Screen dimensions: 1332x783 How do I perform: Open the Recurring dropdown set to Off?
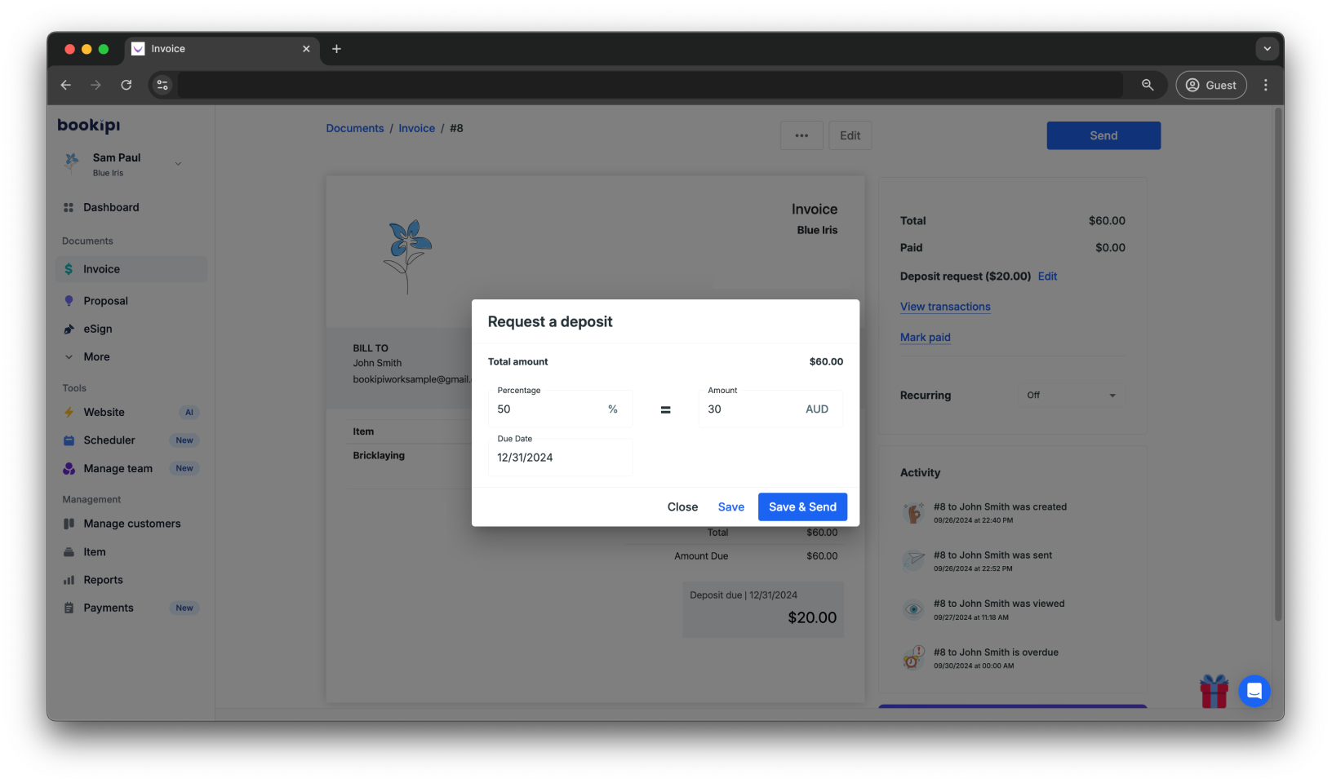click(x=1070, y=395)
